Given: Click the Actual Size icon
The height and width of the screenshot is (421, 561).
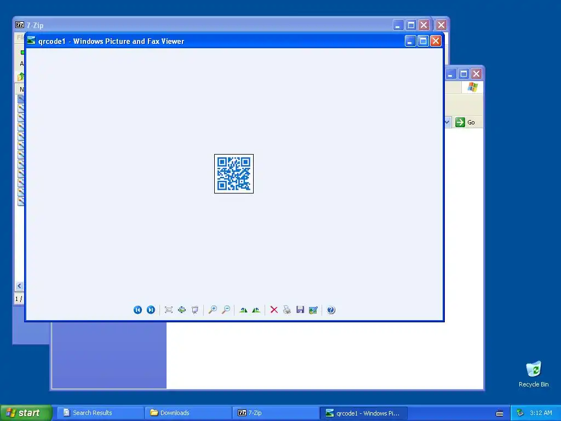Looking at the screenshot, I should coord(182,310).
